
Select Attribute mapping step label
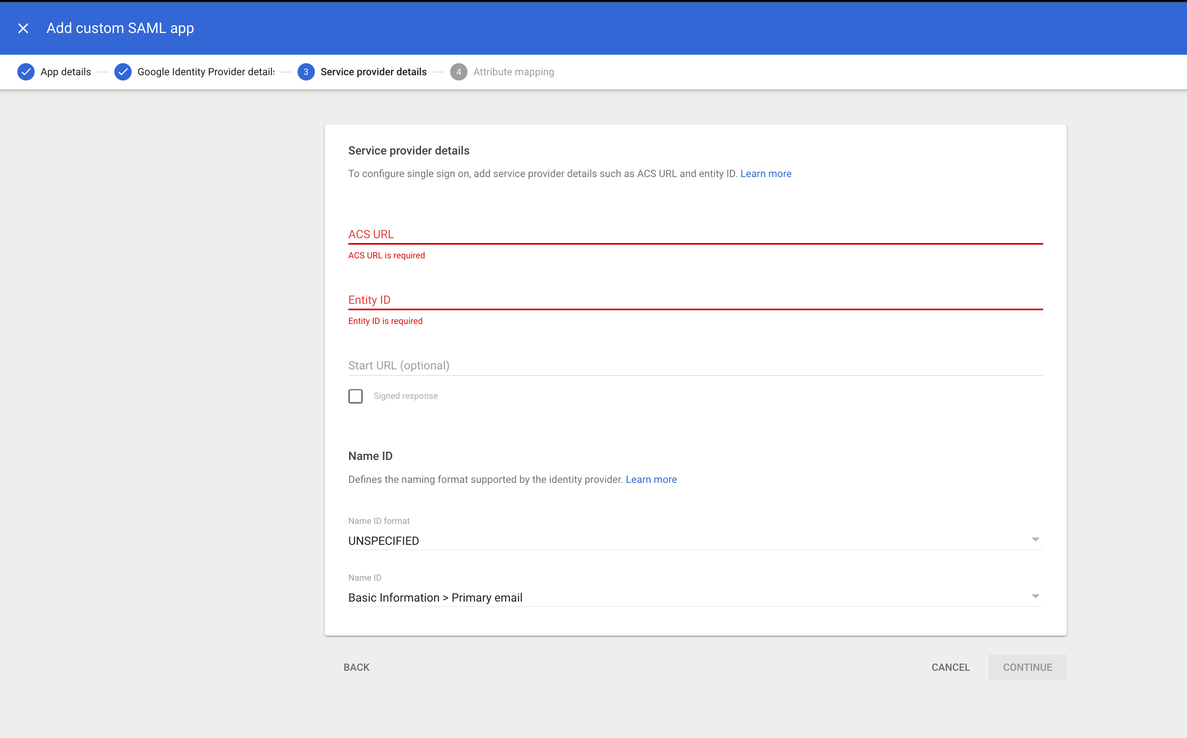513,72
